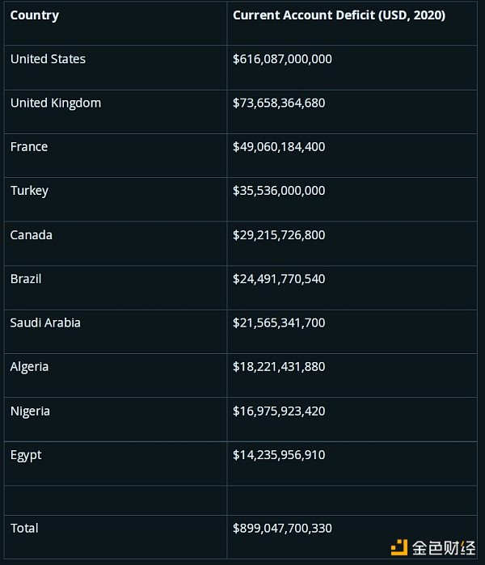
Task: Select the United Kingdom cell
Action: pos(56,103)
